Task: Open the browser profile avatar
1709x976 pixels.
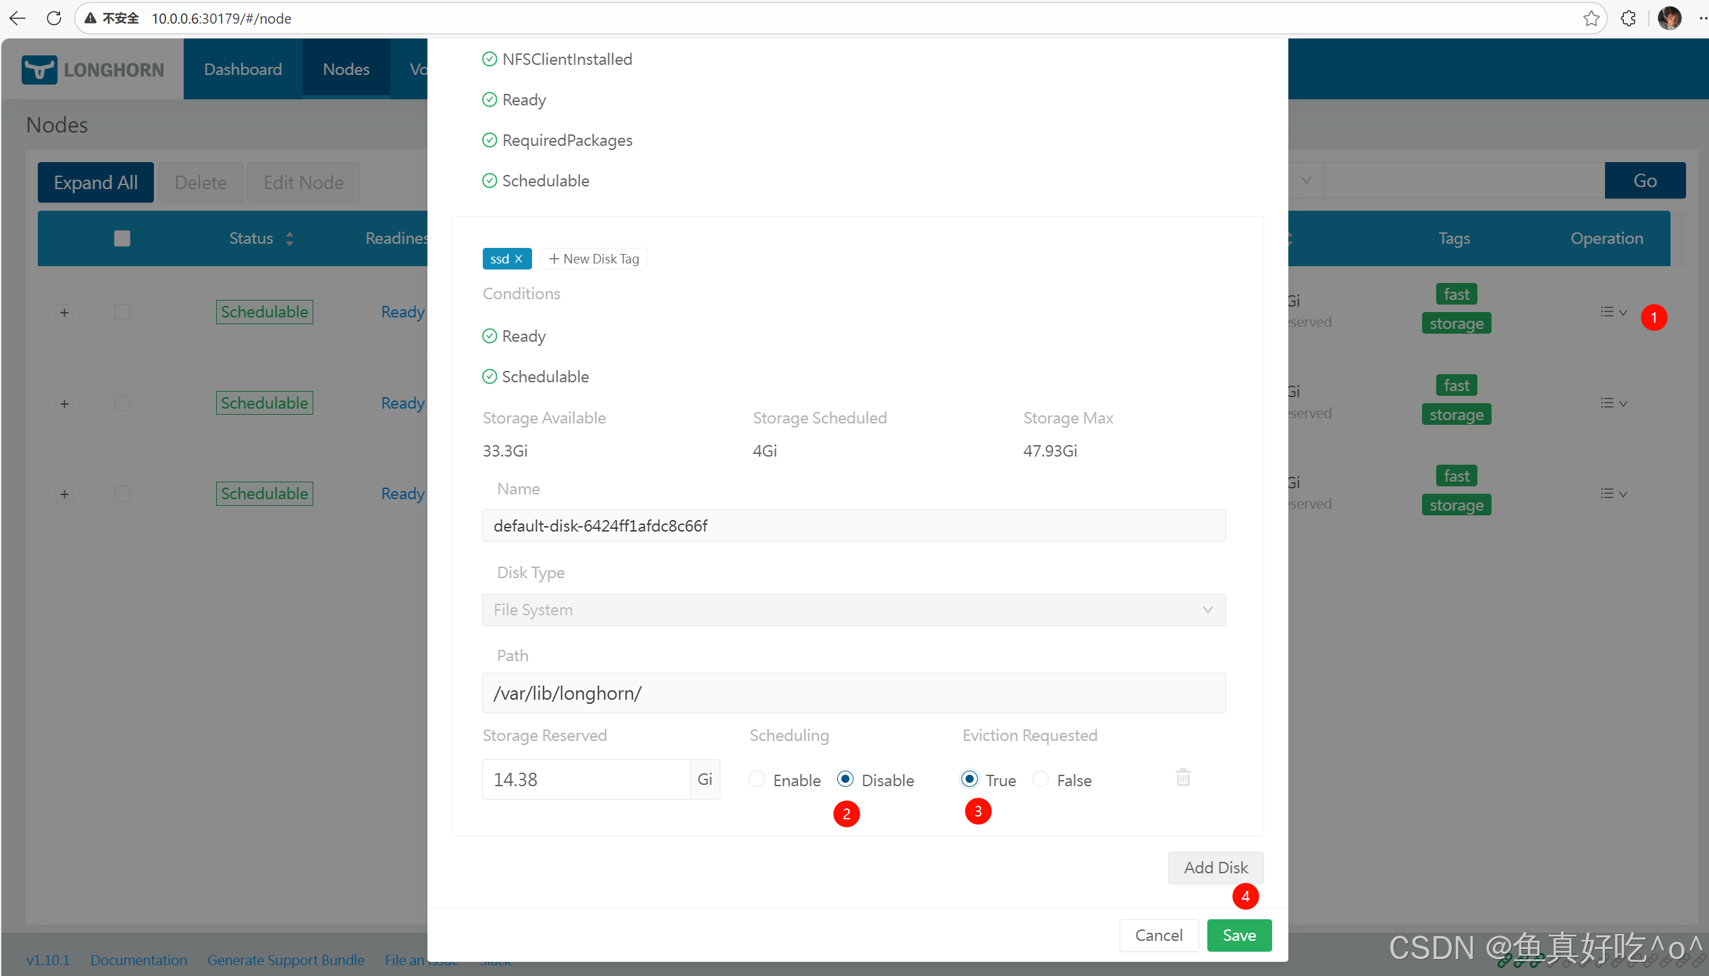Action: (1669, 18)
